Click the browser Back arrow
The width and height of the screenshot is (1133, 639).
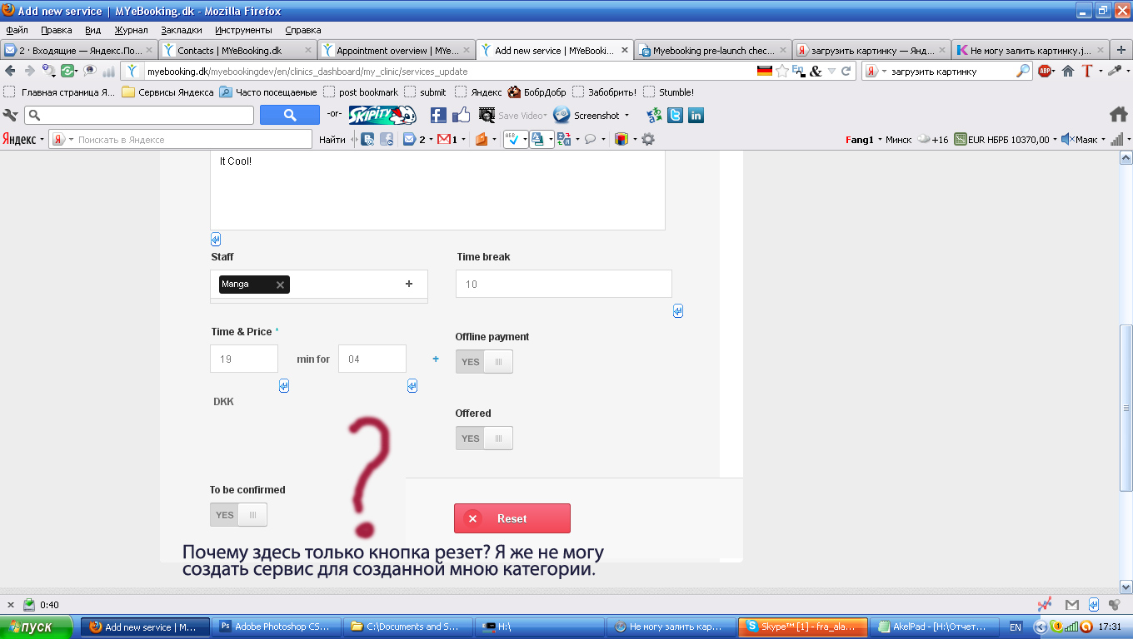coord(10,72)
